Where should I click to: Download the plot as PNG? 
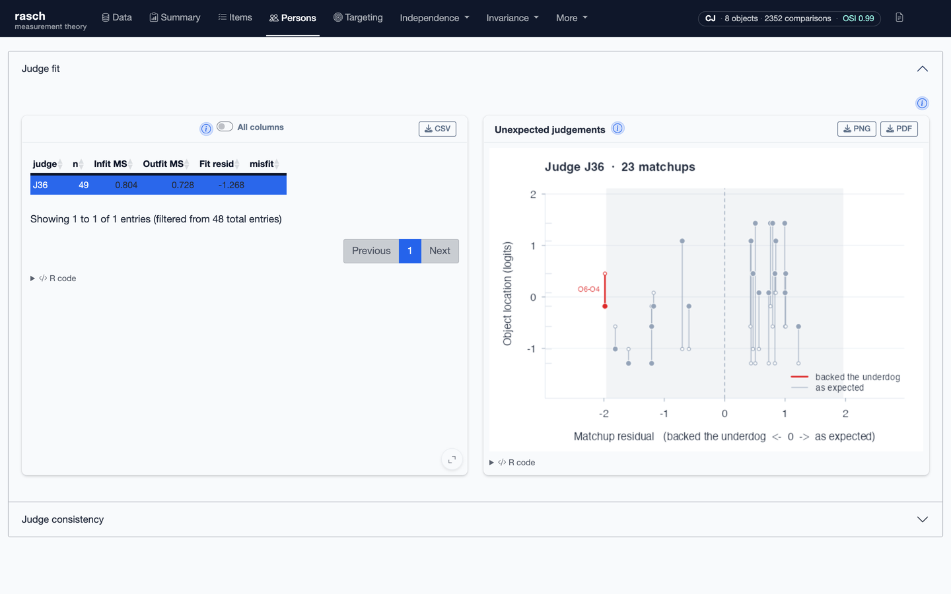point(857,129)
